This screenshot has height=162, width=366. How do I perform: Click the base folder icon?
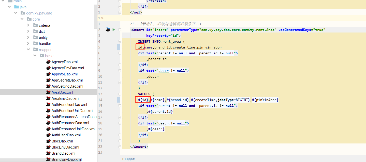pos(42,56)
